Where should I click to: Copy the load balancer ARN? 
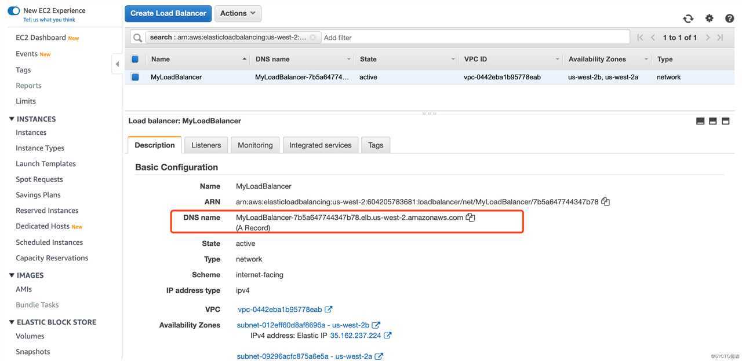(x=605, y=202)
